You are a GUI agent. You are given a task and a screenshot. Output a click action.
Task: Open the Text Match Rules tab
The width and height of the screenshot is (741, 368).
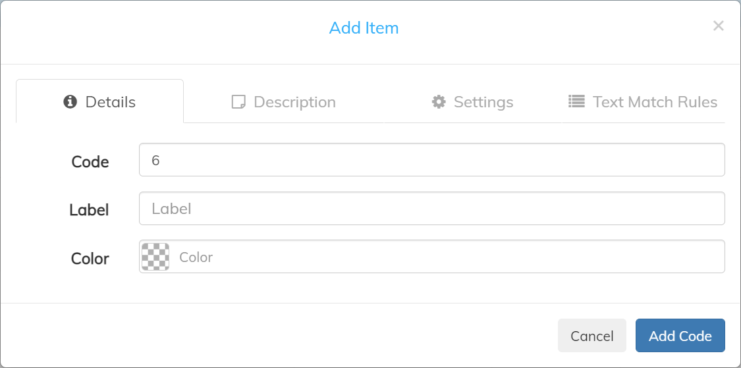pos(643,101)
